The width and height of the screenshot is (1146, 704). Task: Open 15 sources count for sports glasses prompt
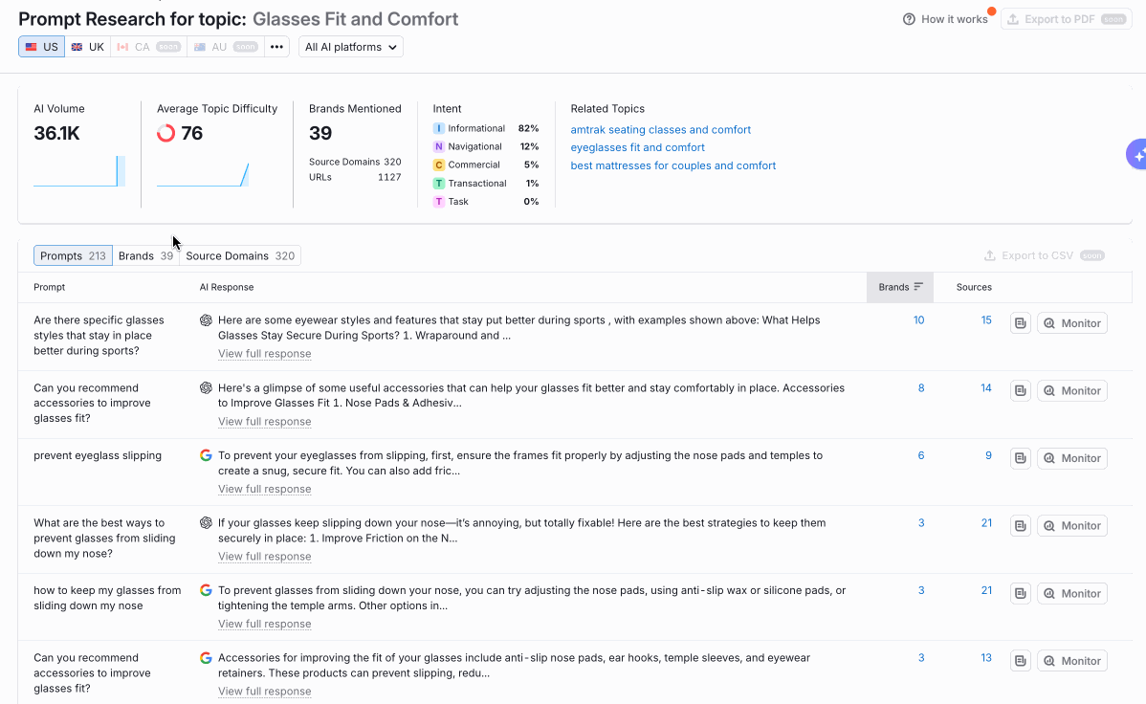click(x=986, y=320)
